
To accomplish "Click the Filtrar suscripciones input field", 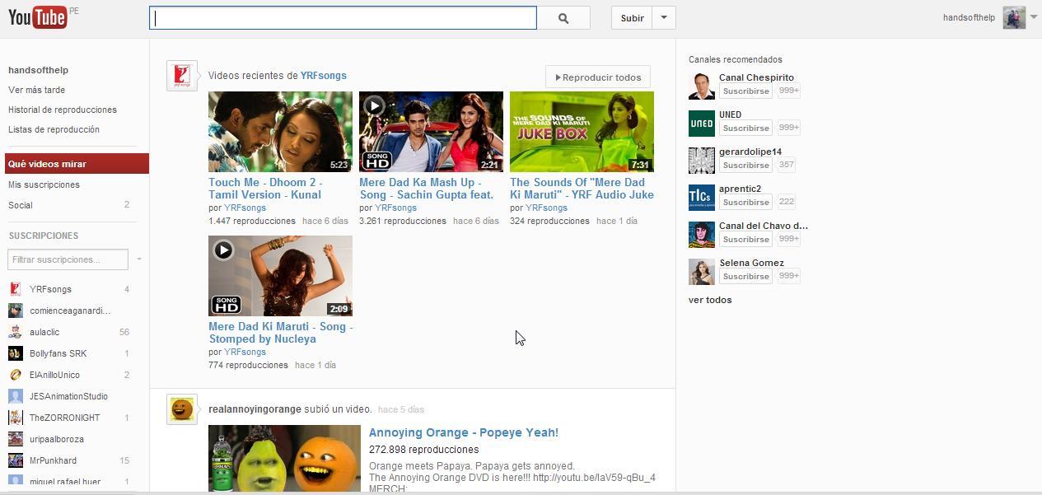I will tap(68, 259).
